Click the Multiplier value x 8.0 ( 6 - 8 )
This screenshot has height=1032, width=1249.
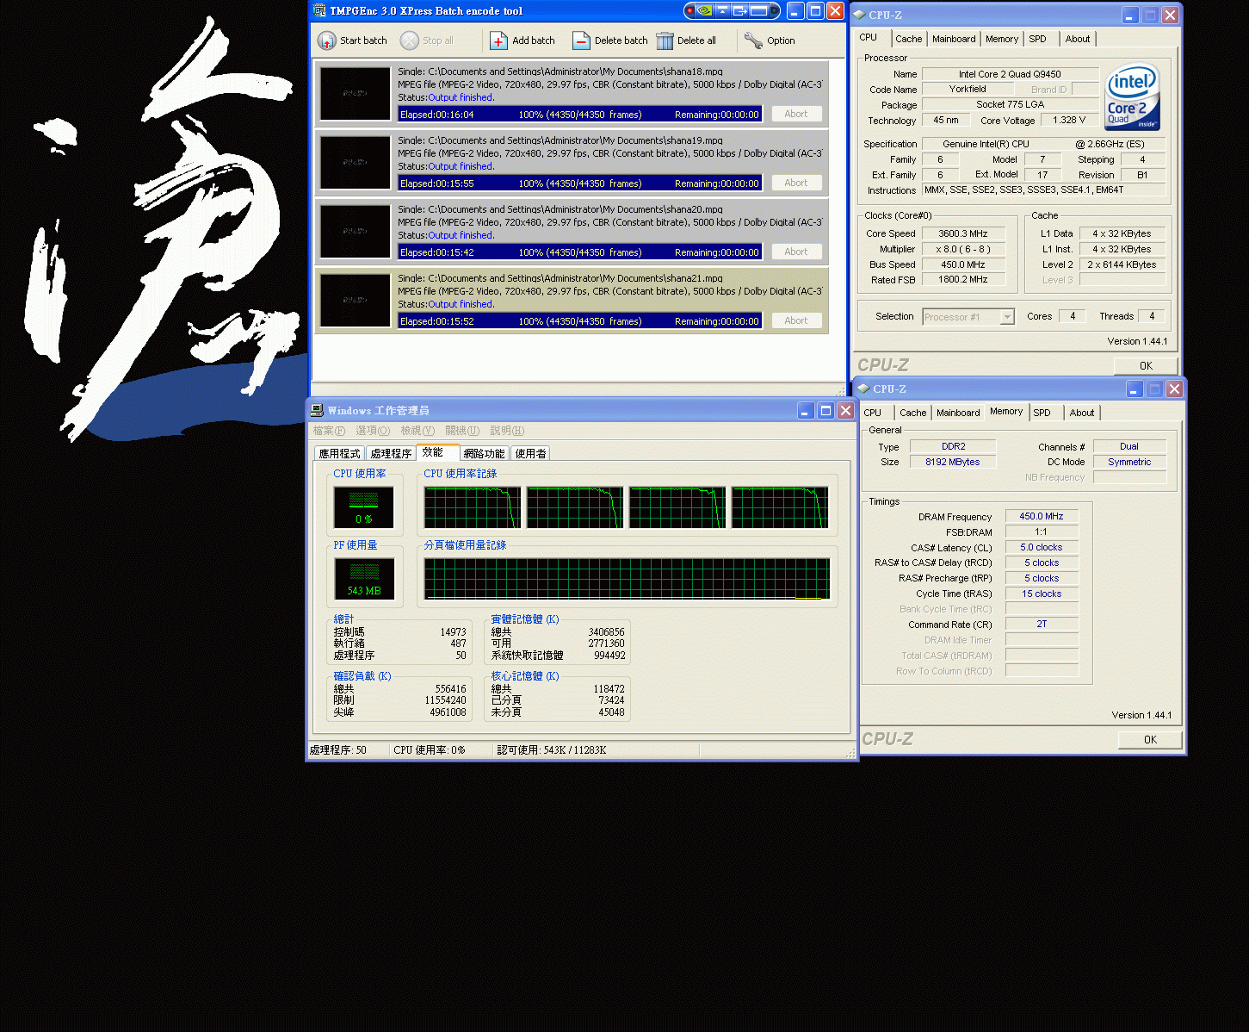coord(962,249)
